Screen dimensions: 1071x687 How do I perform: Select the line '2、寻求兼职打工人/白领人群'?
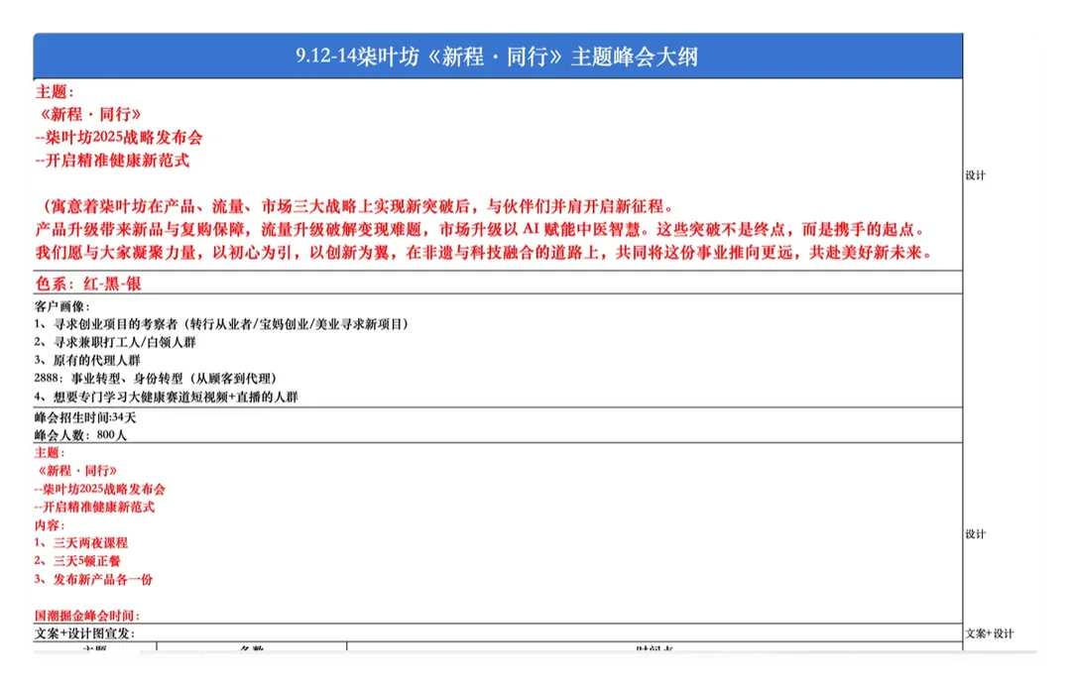coord(115,342)
